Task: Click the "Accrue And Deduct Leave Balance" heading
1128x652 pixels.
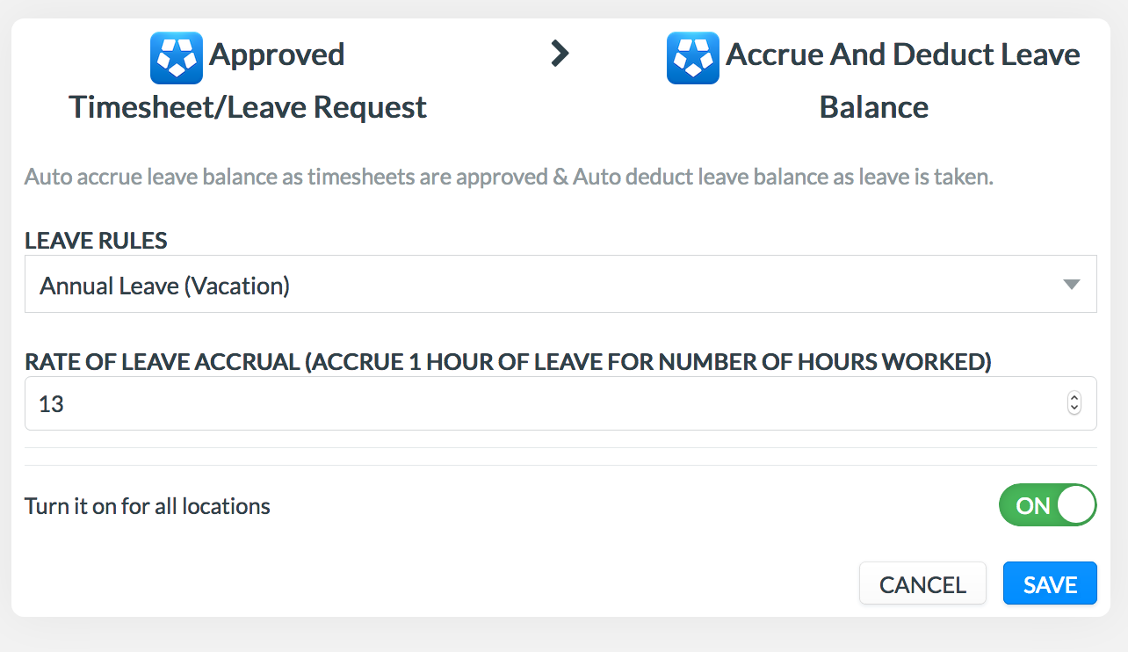Action: 902,55
